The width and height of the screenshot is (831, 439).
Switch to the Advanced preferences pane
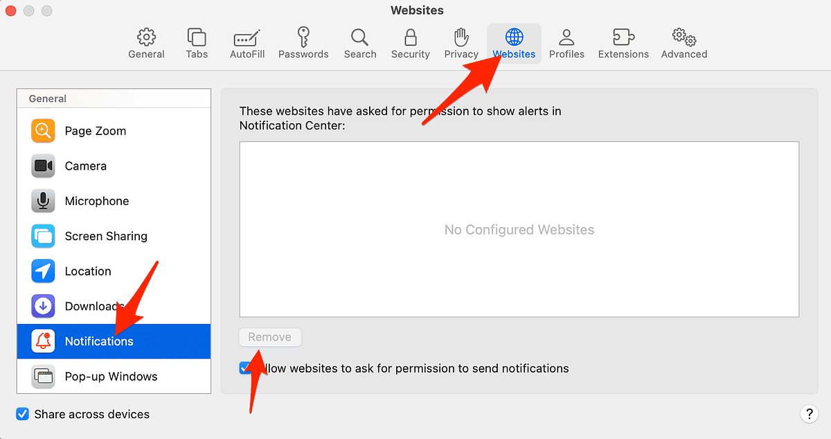pyautogui.click(x=683, y=43)
